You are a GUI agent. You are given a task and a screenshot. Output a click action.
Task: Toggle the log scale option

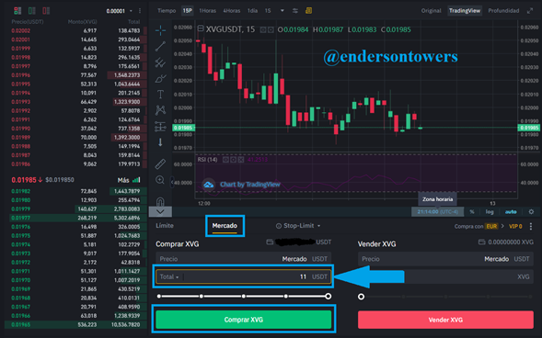pyautogui.click(x=490, y=212)
